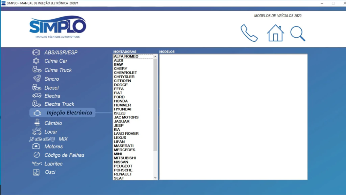Open the Locar section

[51, 132]
